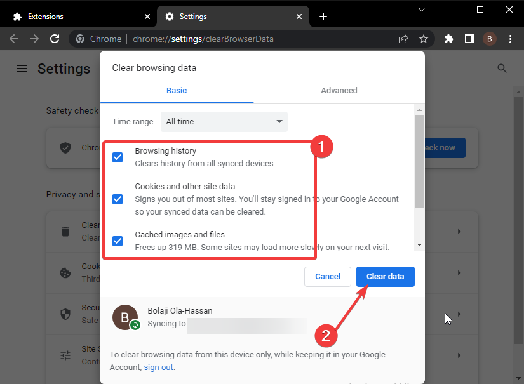
Task: Open Chrome's three-dot menu
Action: pyautogui.click(x=509, y=39)
